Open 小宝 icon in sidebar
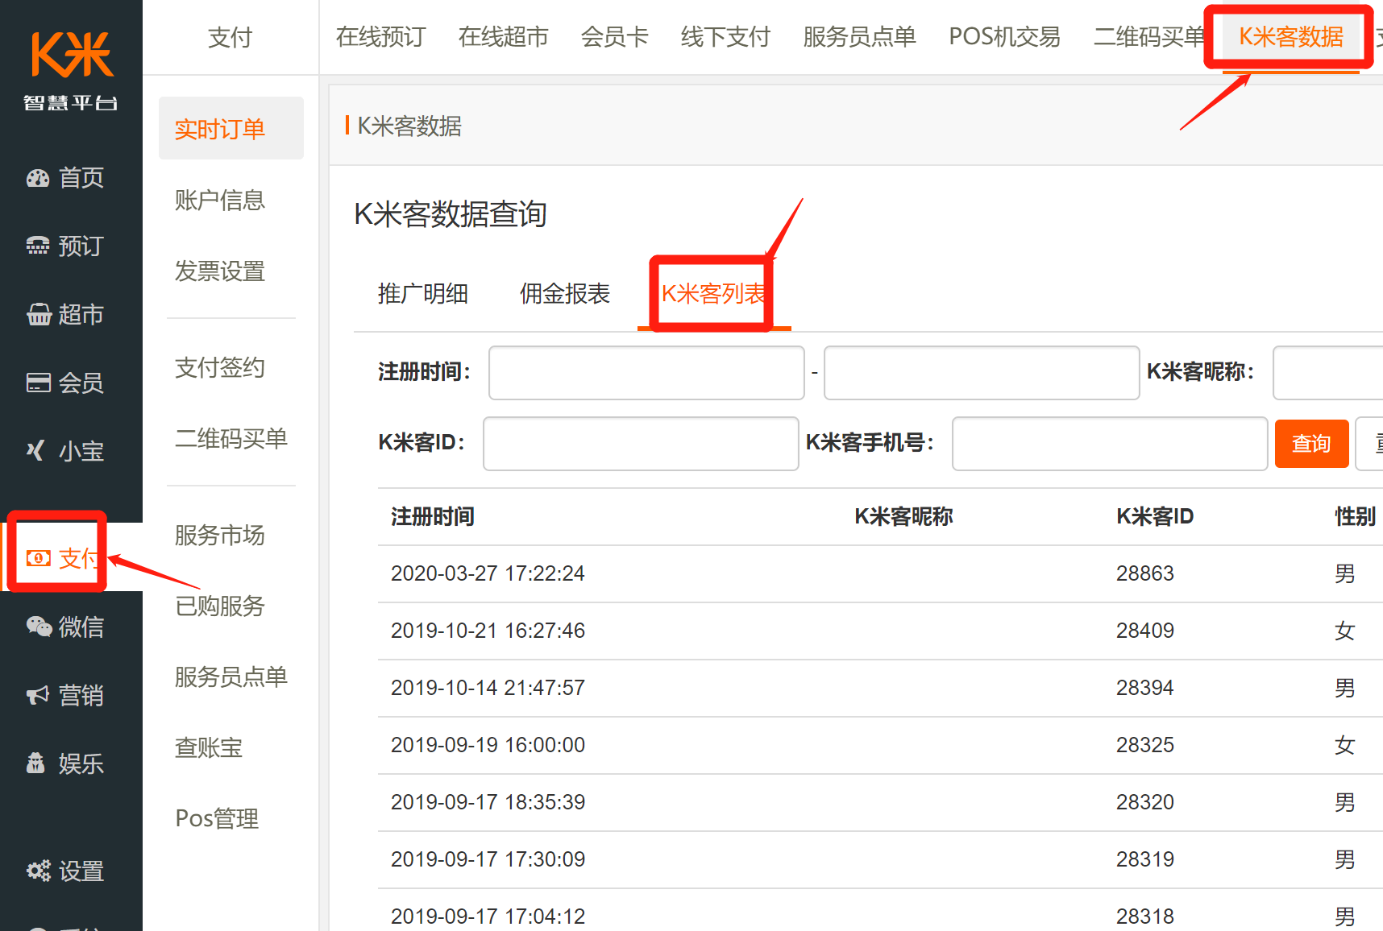This screenshot has width=1383, height=931. [35, 451]
